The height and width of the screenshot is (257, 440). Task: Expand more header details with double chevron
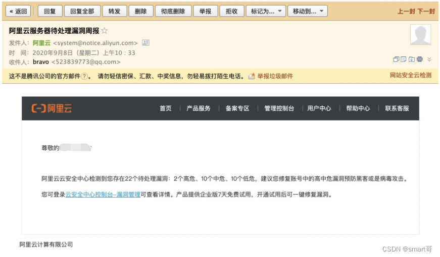[429, 59]
